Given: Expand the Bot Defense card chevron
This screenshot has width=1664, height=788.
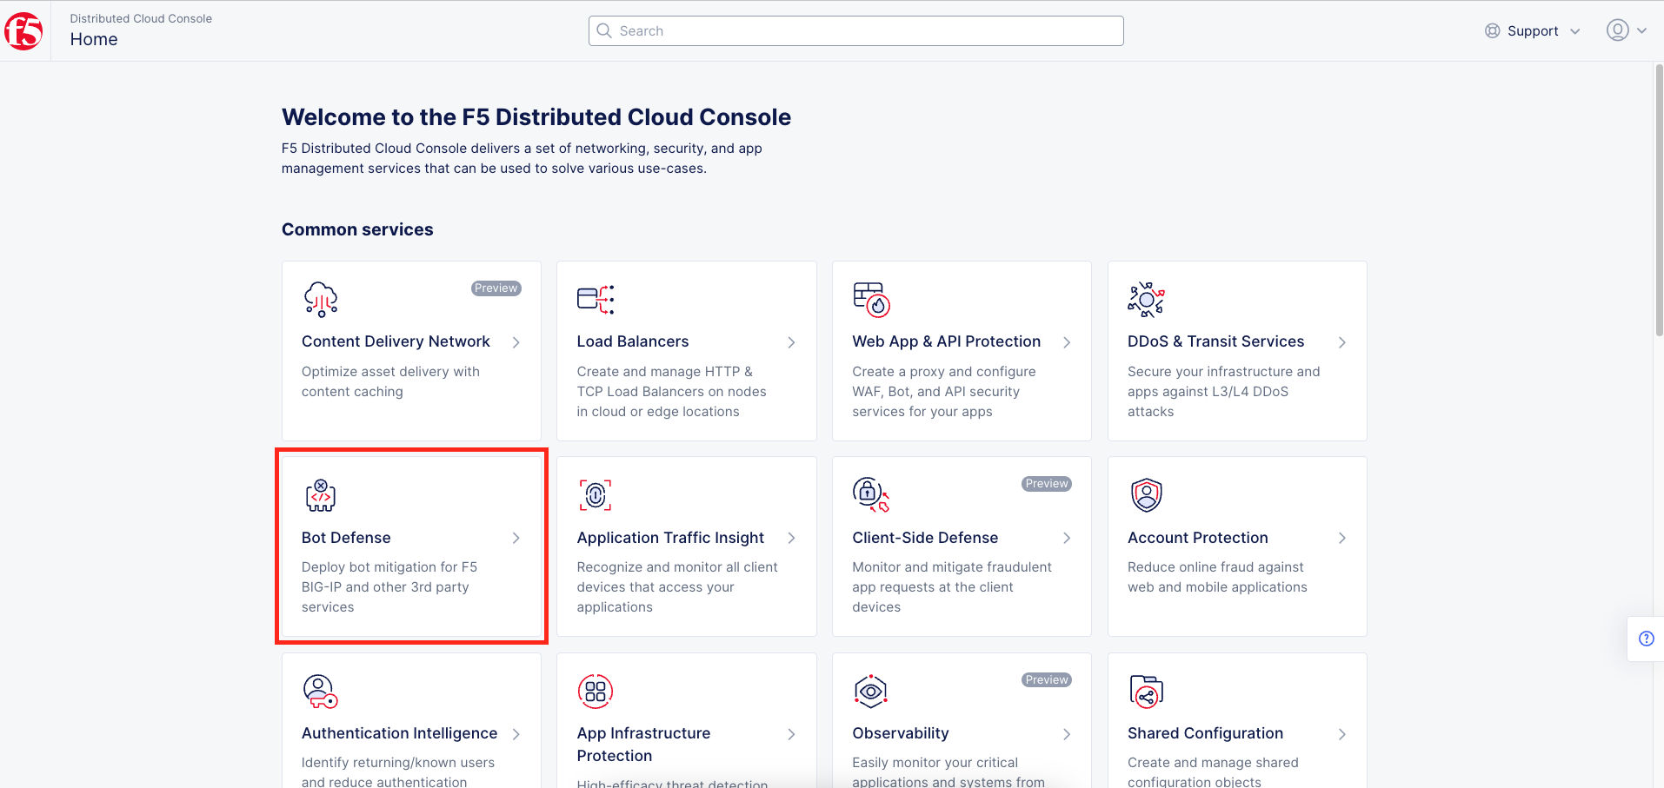Looking at the screenshot, I should pyautogui.click(x=516, y=538).
